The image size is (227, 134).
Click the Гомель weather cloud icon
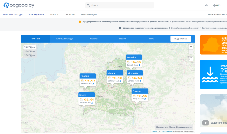134,96
